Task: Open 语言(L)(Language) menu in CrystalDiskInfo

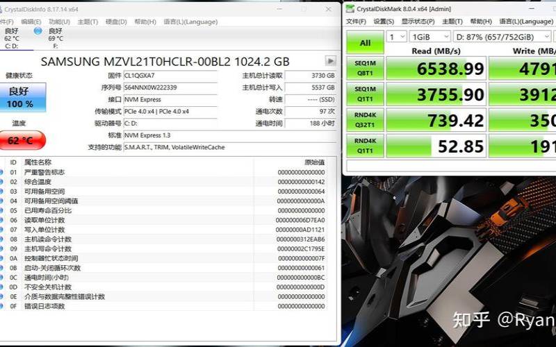Action: pos(190,22)
